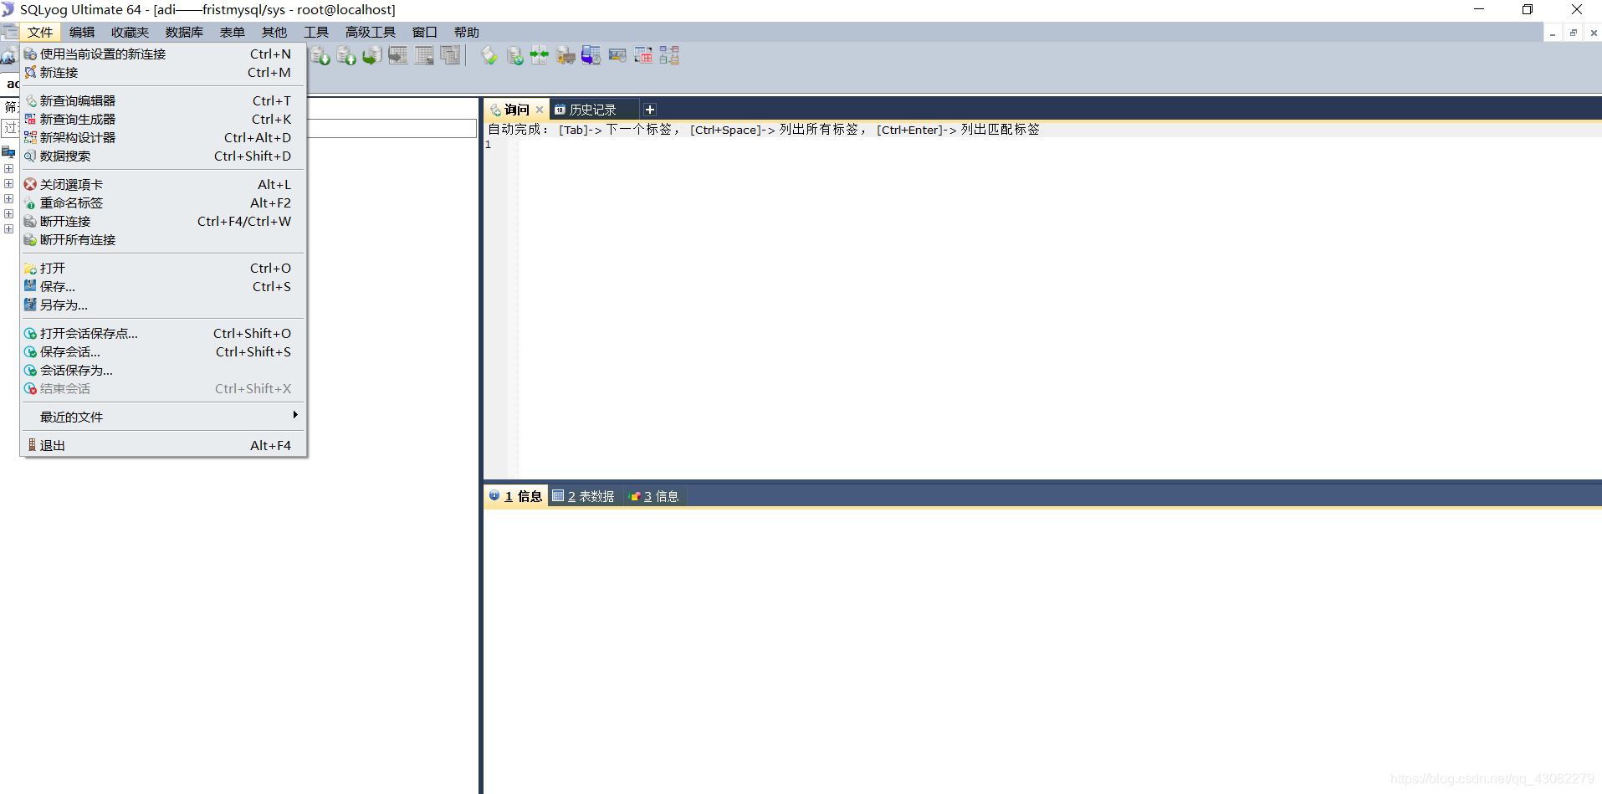1602x794 pixels.
Task: Select the 3 信息 result tab
Action: pyautogui.click(x=654, y=496)
